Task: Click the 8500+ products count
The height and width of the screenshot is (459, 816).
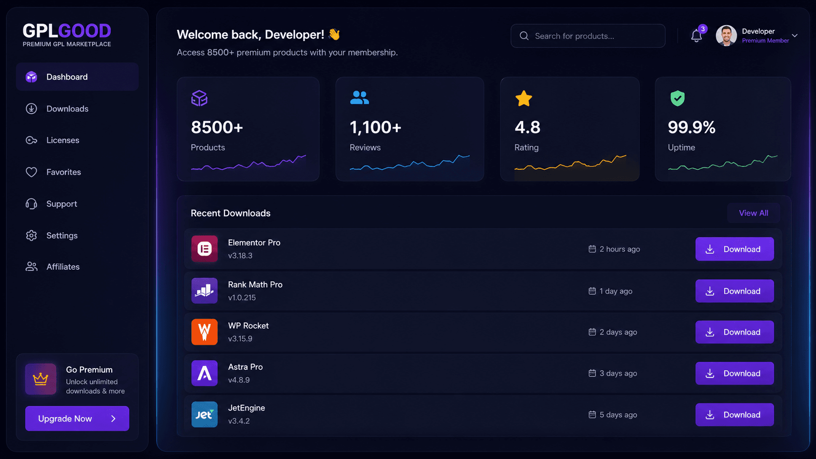Action: [217, 127]
